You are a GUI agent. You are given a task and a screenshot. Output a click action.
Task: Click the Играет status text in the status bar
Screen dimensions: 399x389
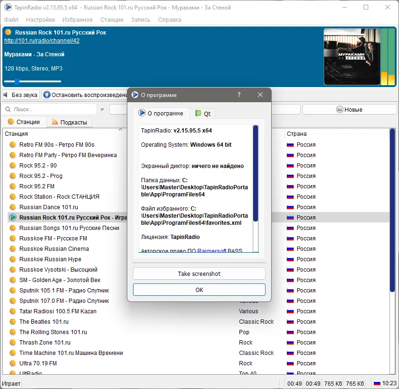coord(11,384)
